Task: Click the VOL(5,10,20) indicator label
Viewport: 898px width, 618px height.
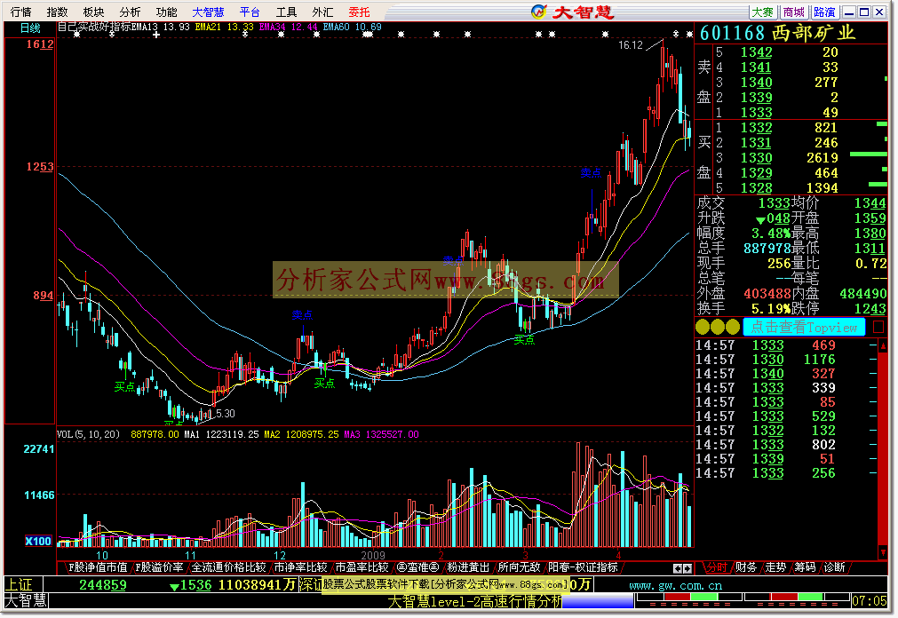Action: tap(89, 434)
